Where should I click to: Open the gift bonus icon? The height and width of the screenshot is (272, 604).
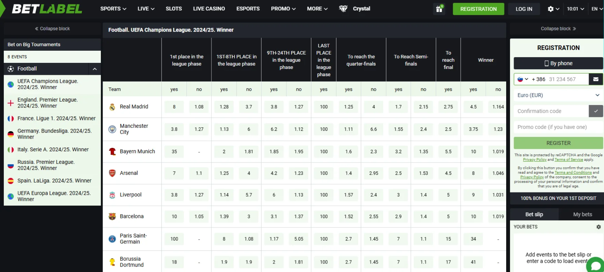click(x=439, y=9)
